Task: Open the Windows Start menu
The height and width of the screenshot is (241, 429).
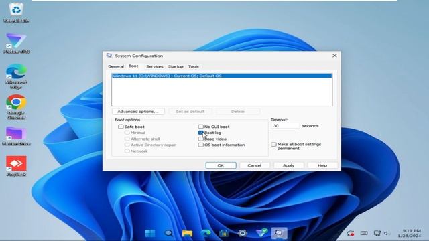Action: pyautogui.click(x=150, y=233)
